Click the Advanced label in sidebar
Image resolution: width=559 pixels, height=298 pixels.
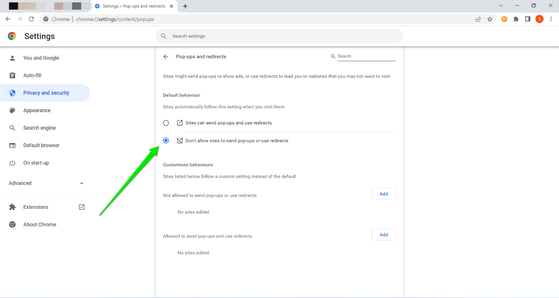(20, 183)
